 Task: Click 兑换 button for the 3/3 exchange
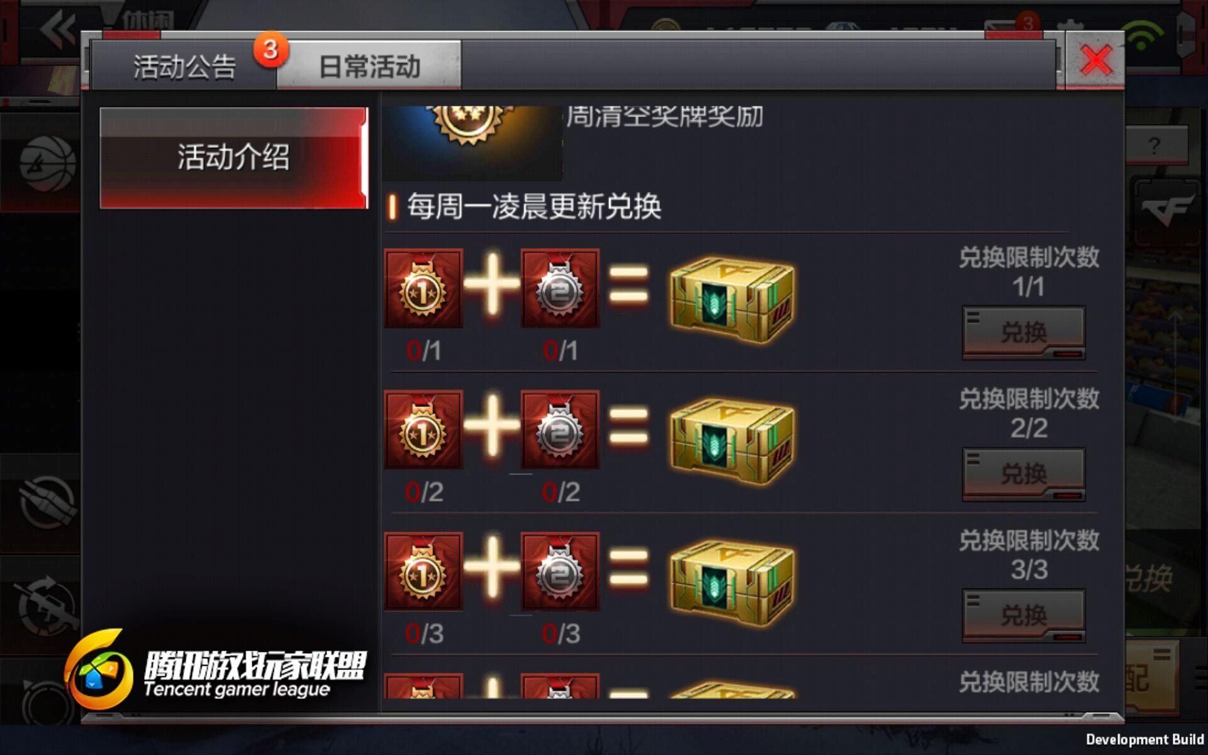click(x=1024, y=615)
